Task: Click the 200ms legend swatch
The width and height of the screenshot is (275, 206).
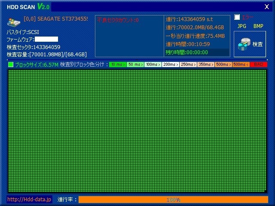Action: (171, 65)
